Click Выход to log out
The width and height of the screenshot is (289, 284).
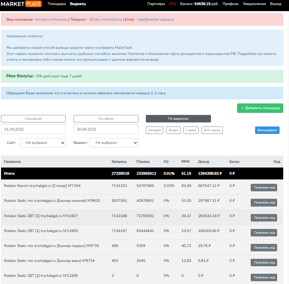pyautogui.click(x=275, y=4)
